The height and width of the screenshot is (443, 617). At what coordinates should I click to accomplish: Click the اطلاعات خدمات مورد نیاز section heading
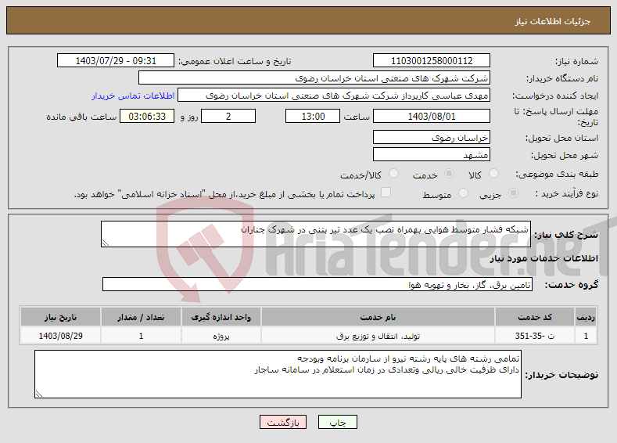(x=543, y=258)
